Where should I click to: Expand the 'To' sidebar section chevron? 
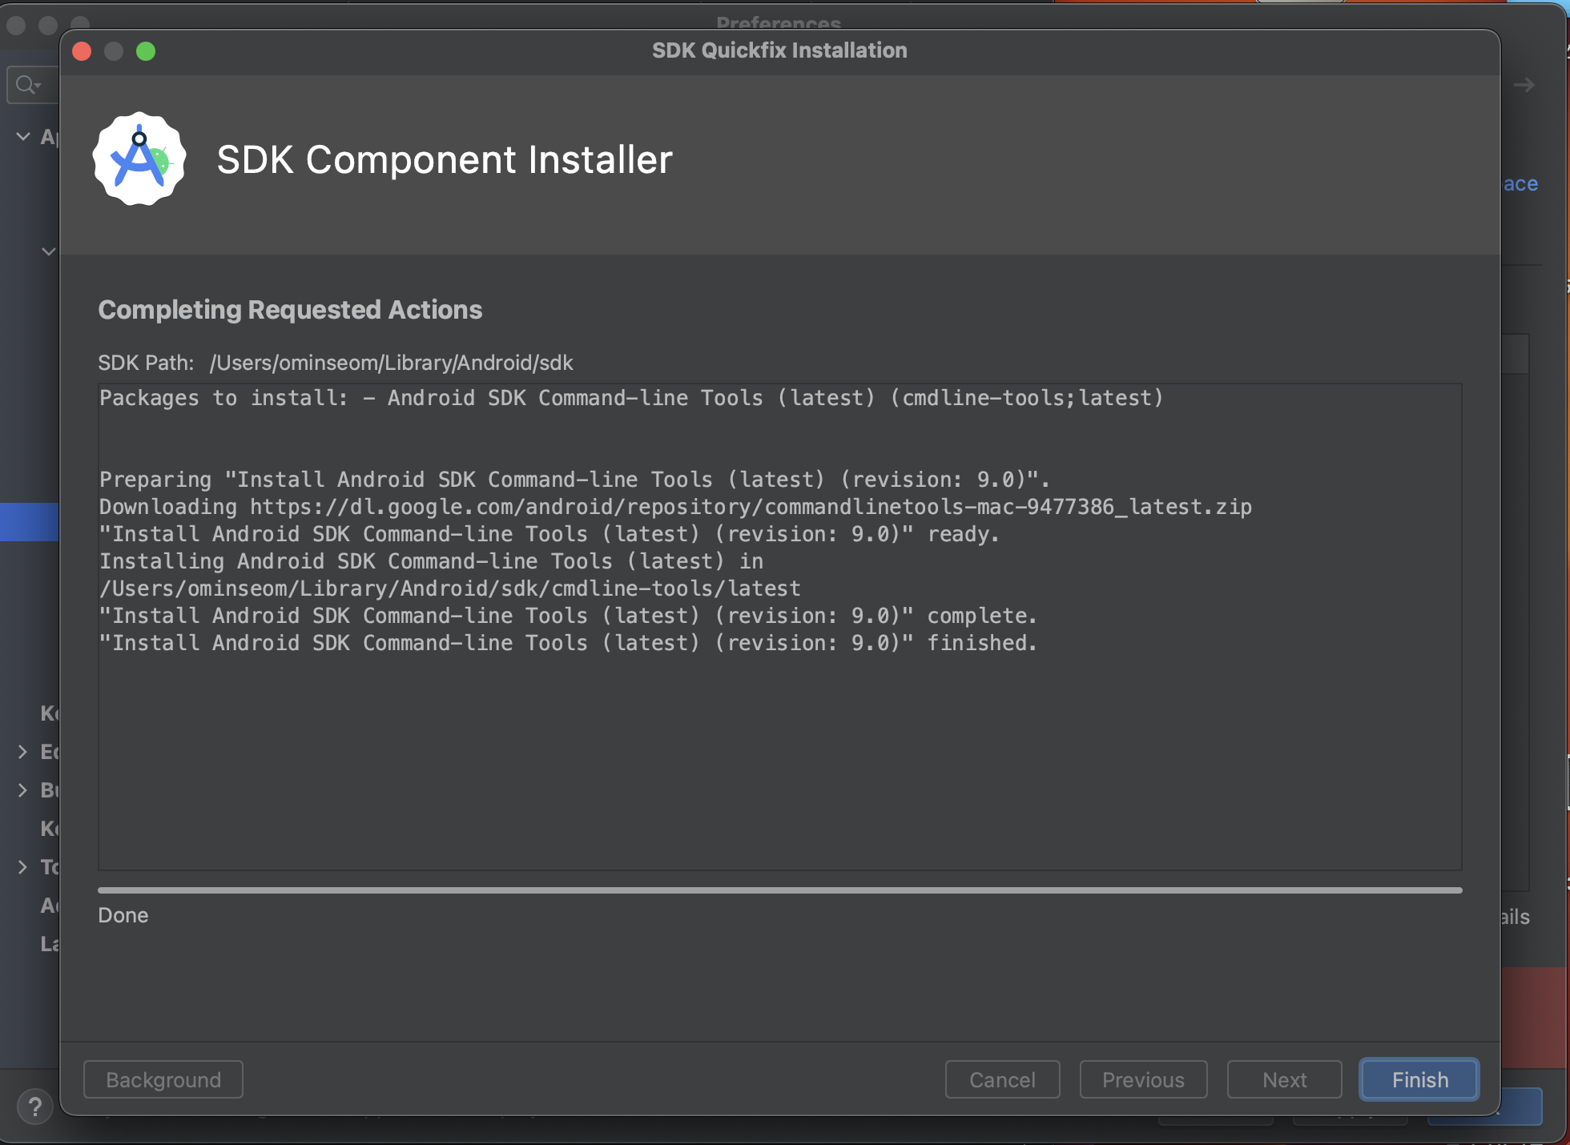coord(22,866)
